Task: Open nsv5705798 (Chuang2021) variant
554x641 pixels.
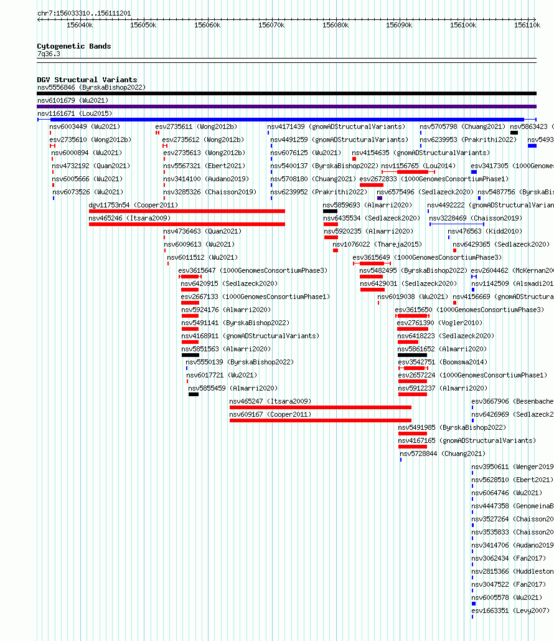Action: click(462, 126)
